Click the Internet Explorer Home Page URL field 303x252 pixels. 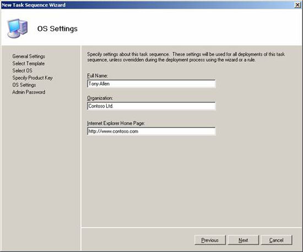[x=151, y=131]
